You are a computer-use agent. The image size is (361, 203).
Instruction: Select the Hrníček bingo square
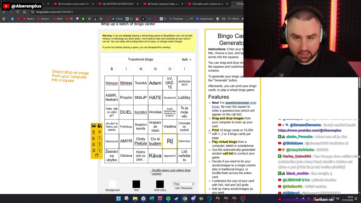[155, 112]
